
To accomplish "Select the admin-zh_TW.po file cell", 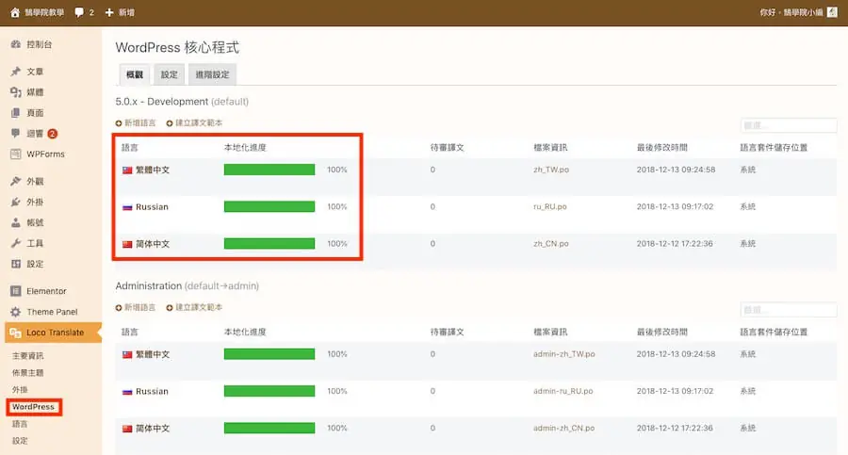I will pos(564,354).
